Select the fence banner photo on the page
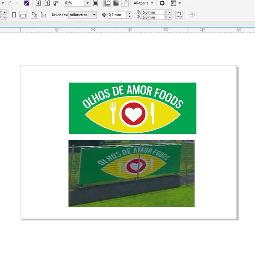 coord(131,173)
